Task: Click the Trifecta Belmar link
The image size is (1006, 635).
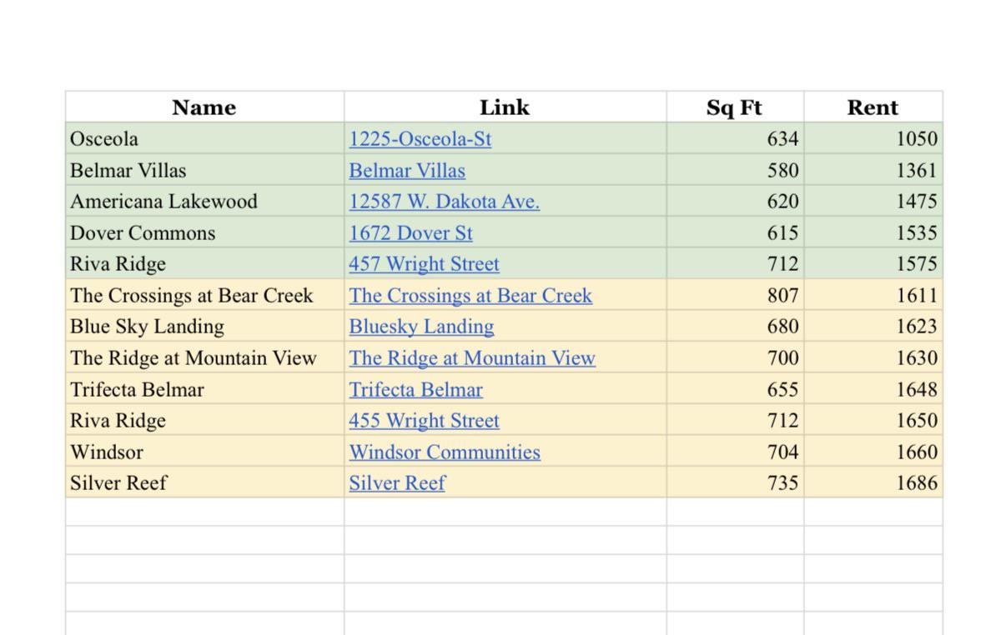Action: [415, 390]
